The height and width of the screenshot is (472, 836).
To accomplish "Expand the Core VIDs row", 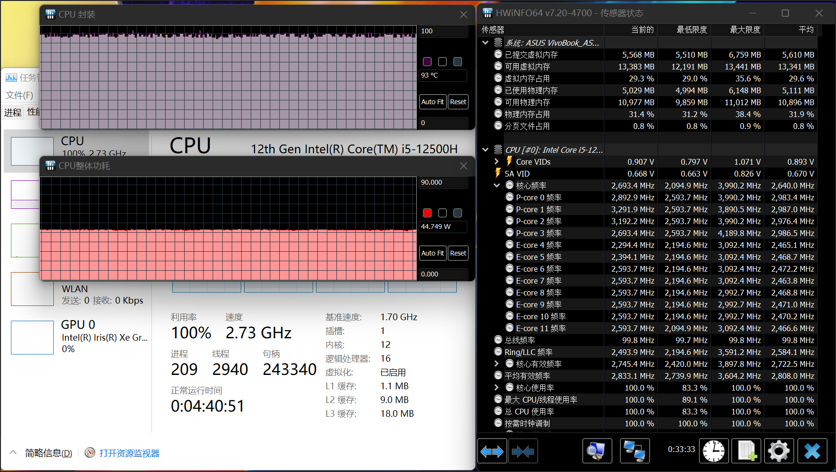I will [497, 162].
